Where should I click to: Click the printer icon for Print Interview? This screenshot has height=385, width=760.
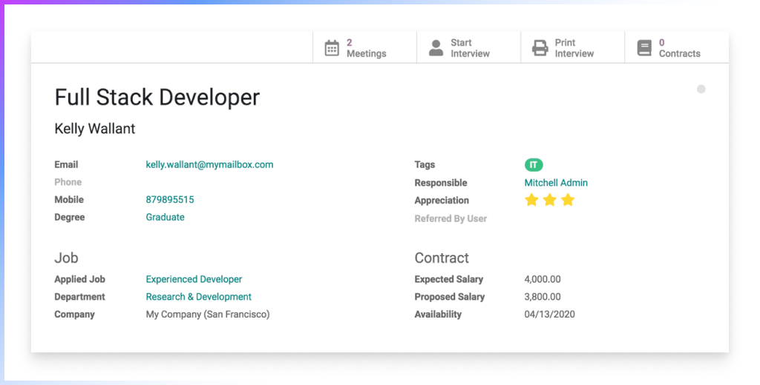click(x=540, y=48)
